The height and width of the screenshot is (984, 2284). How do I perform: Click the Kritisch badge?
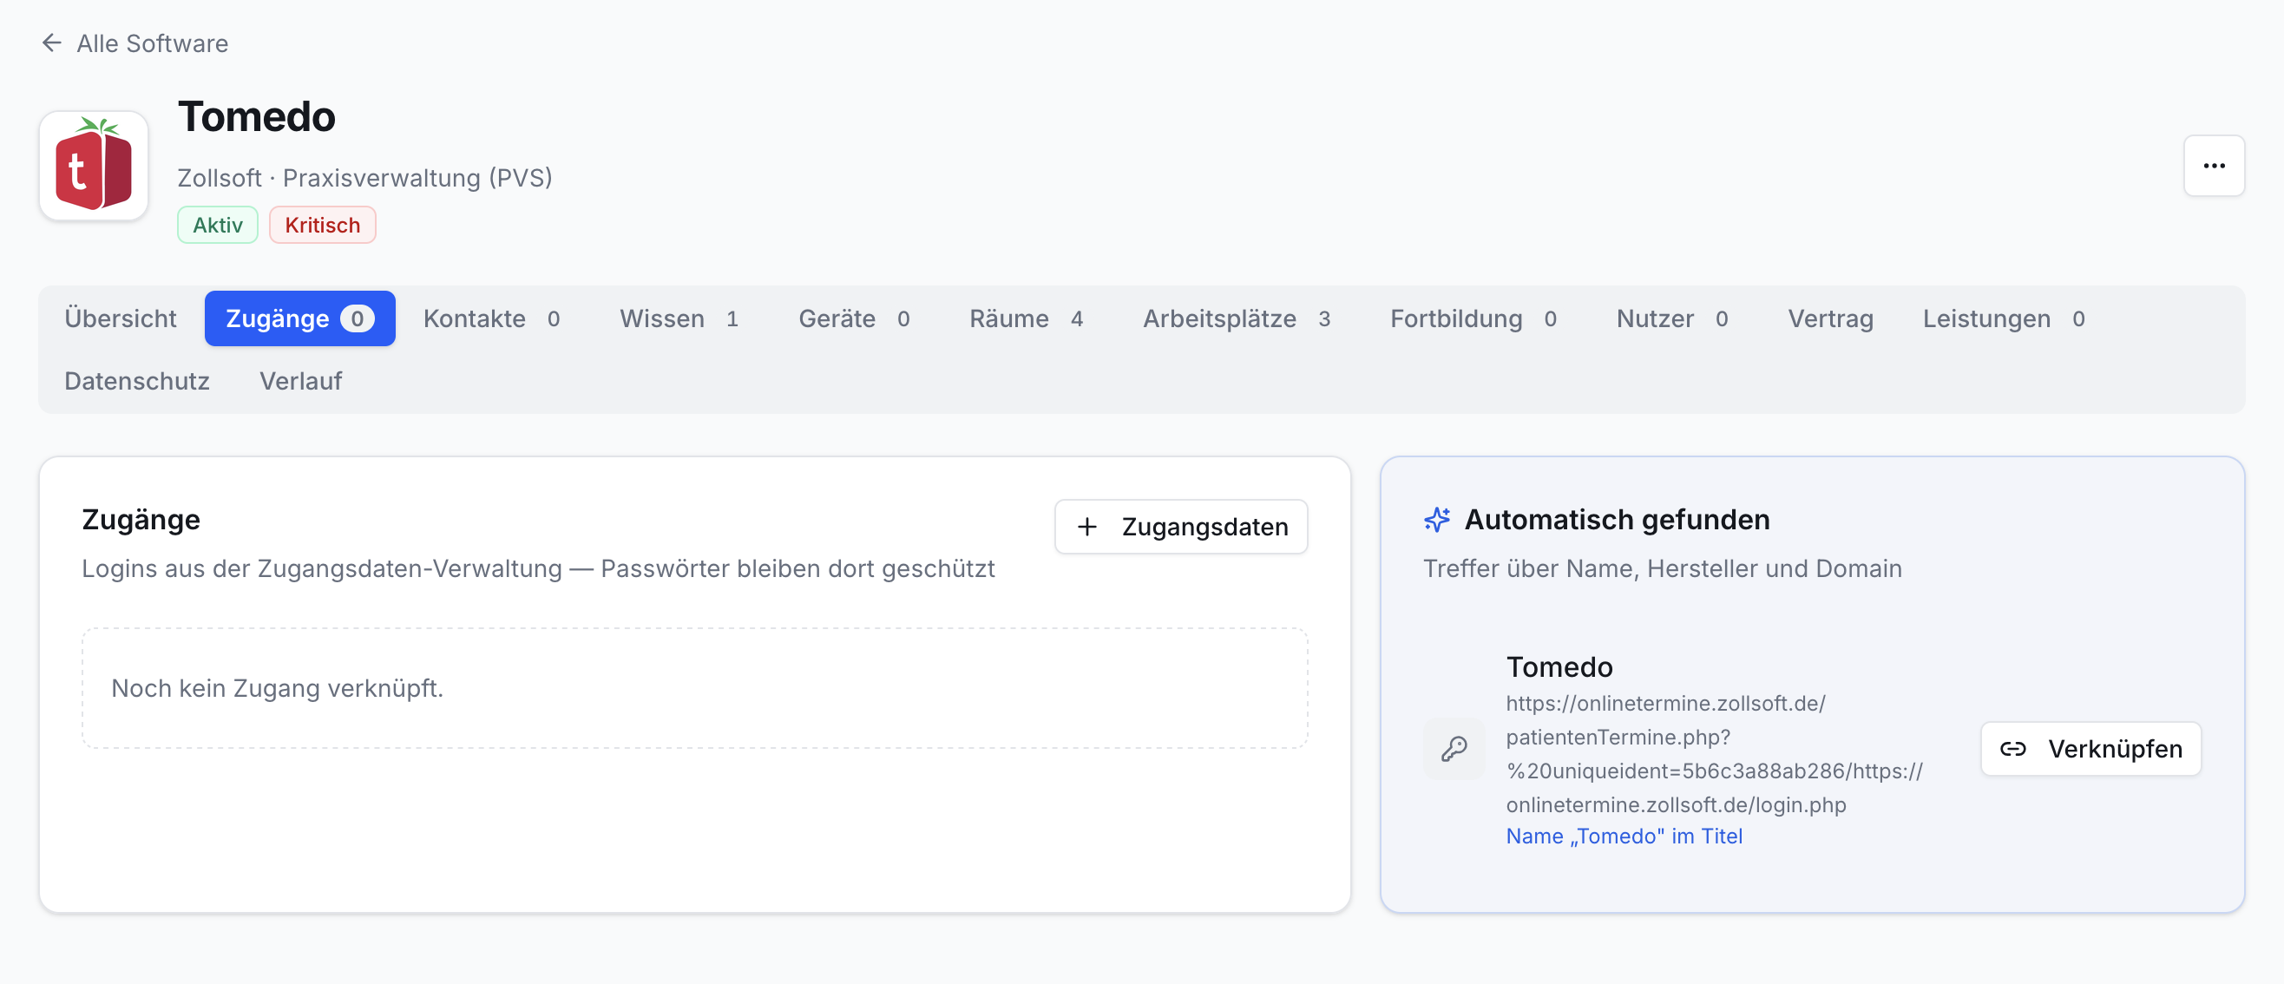tap(322, 224)
